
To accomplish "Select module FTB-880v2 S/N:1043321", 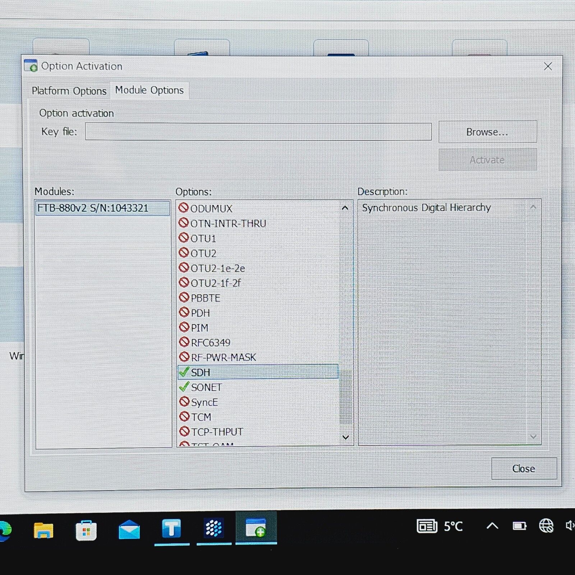I will point(103,208).
